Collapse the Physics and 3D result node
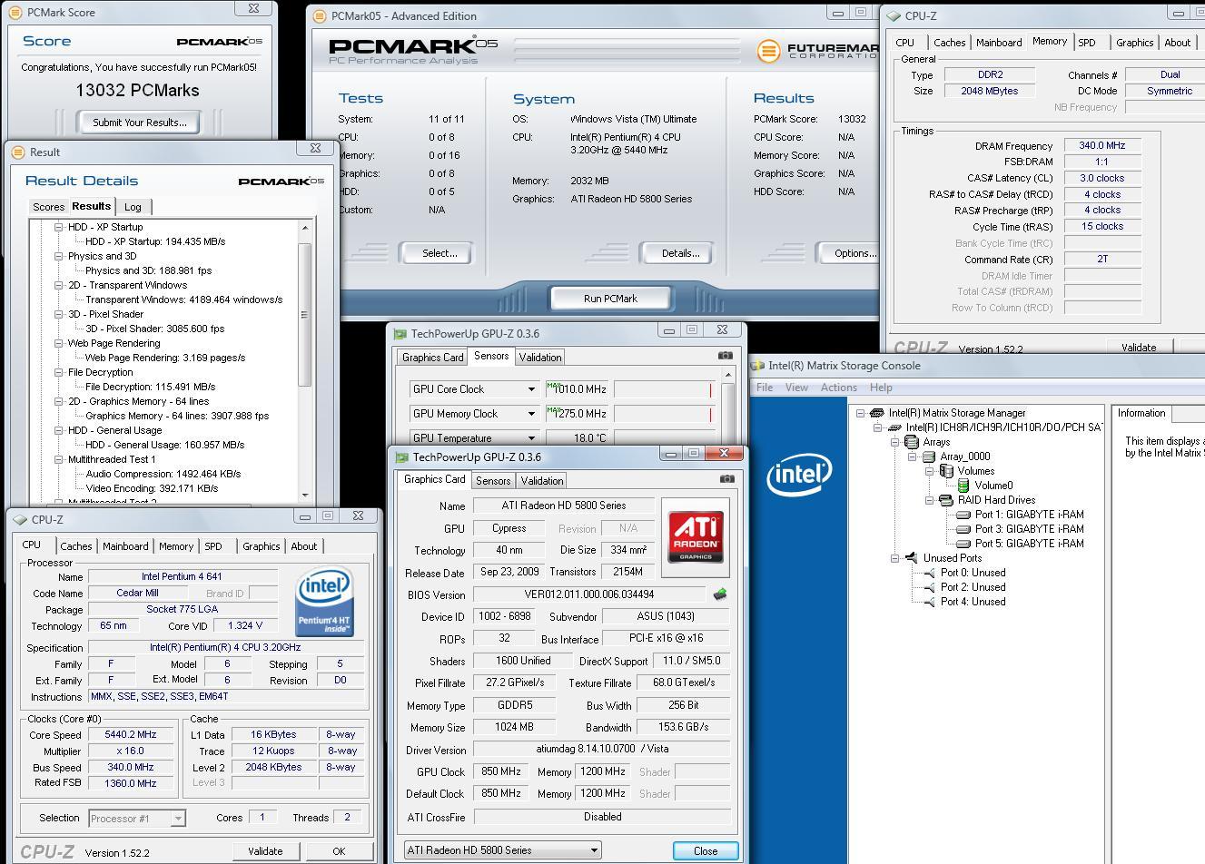 59,256
